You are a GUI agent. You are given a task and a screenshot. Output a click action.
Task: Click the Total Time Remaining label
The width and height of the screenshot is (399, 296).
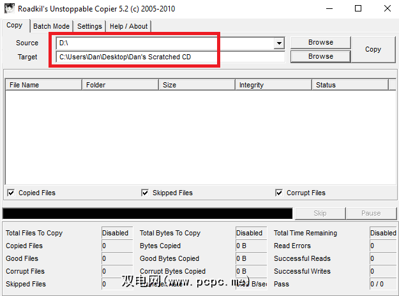pyautogui.click(x=305, y=233)
